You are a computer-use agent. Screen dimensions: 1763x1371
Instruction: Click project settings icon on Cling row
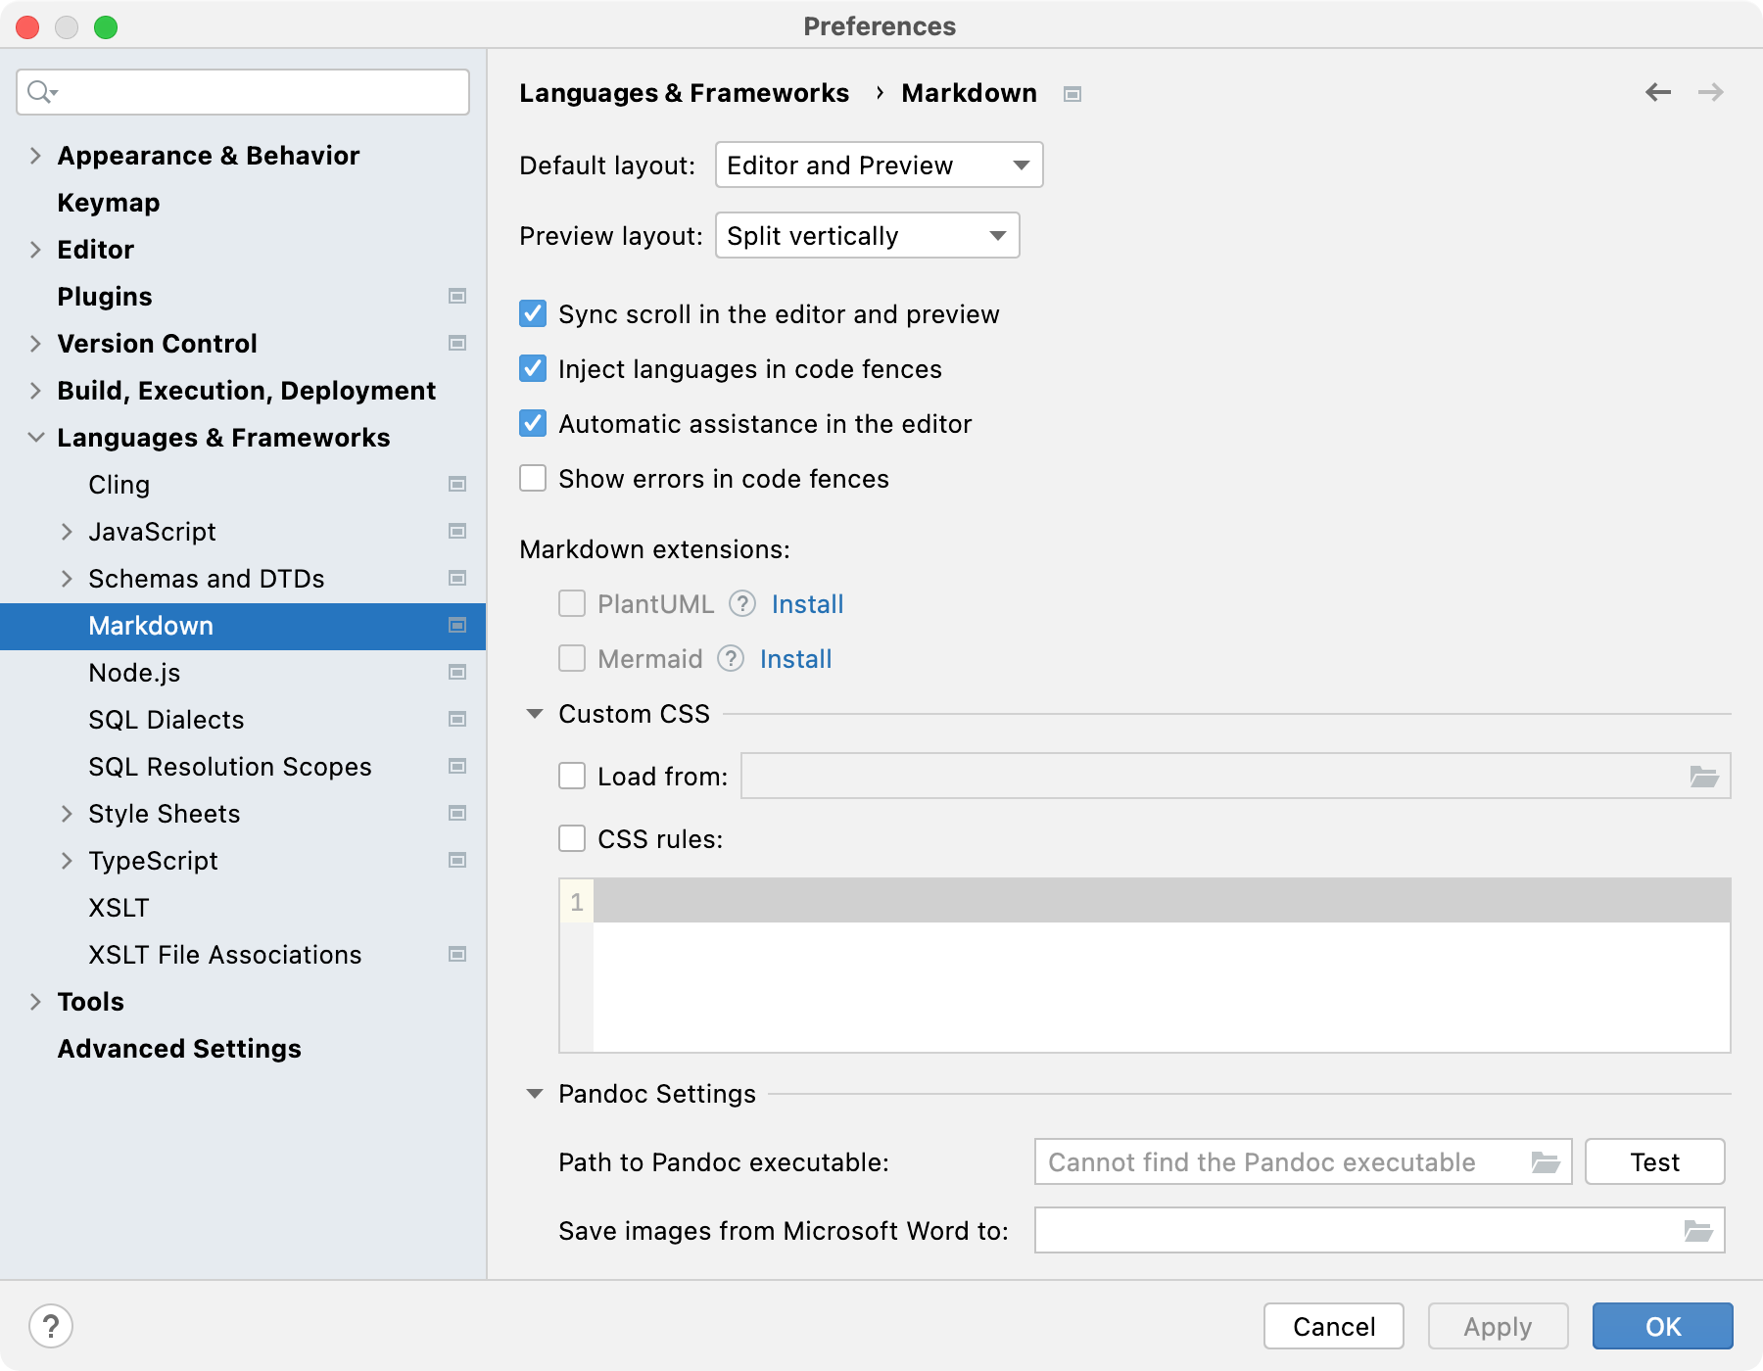point(457,484)
